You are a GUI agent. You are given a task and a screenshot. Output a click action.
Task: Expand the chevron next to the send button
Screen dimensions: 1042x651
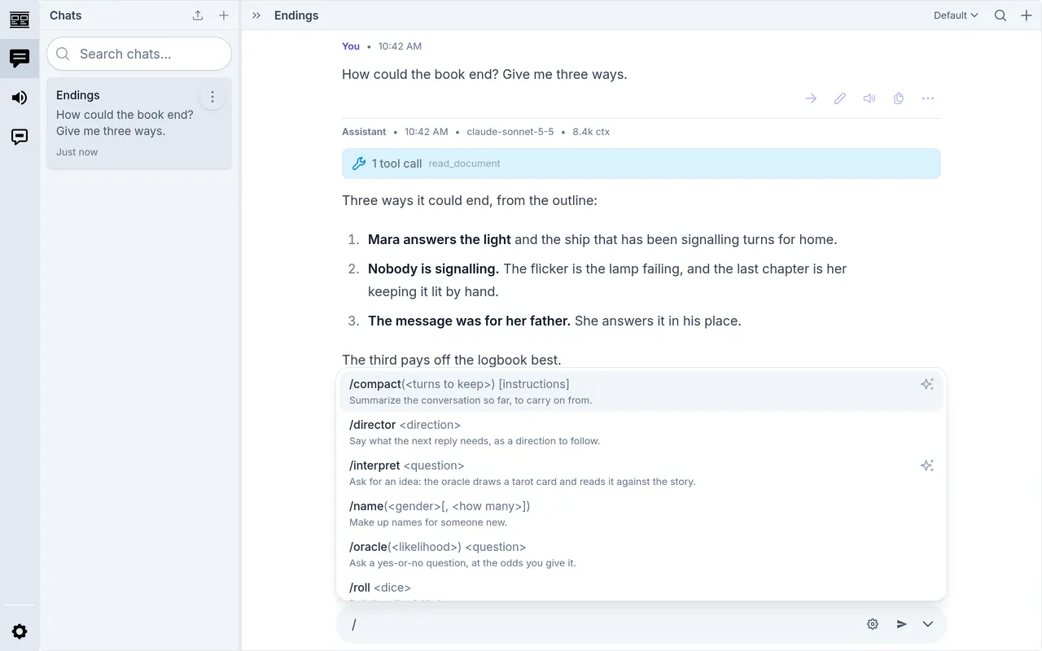(928, 624)
